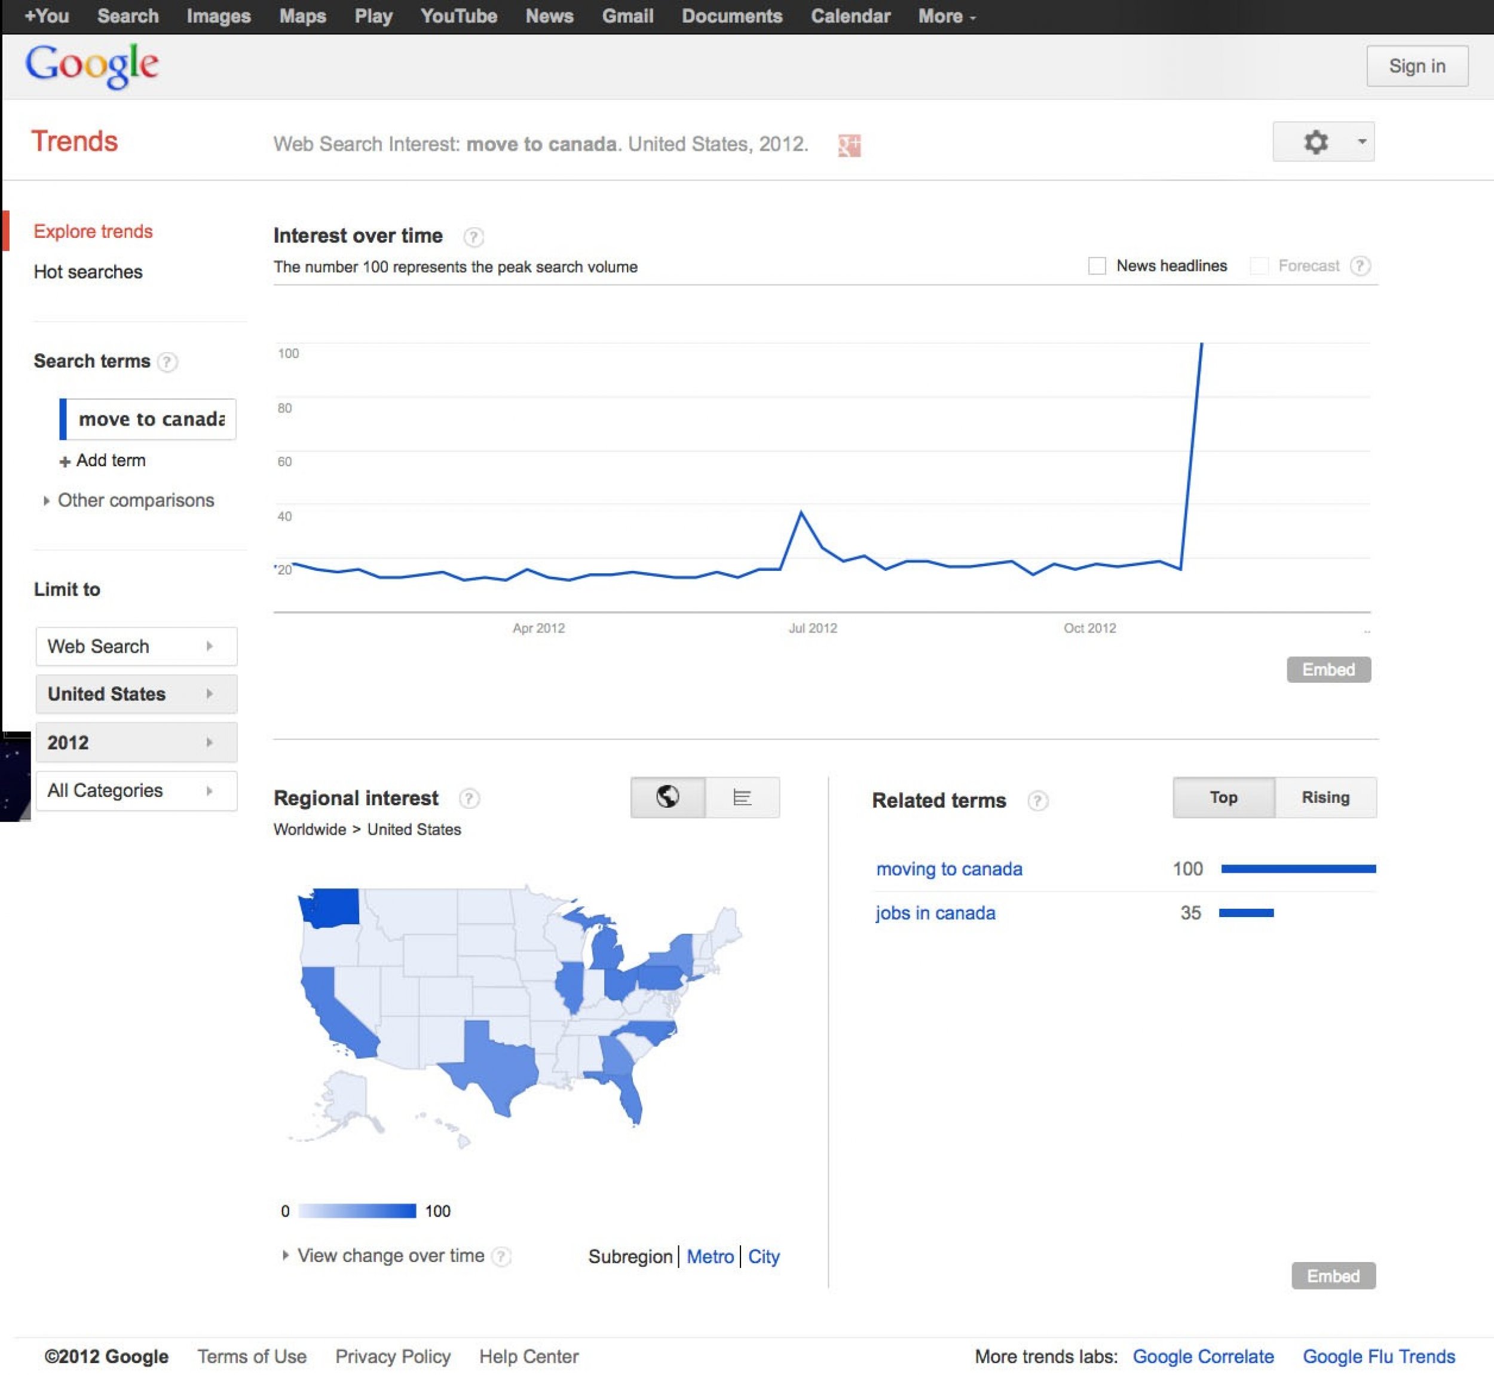Screen dimensions: 1494x1375
Task: Click the Hot searches menu item
Action: click(87, 271)
